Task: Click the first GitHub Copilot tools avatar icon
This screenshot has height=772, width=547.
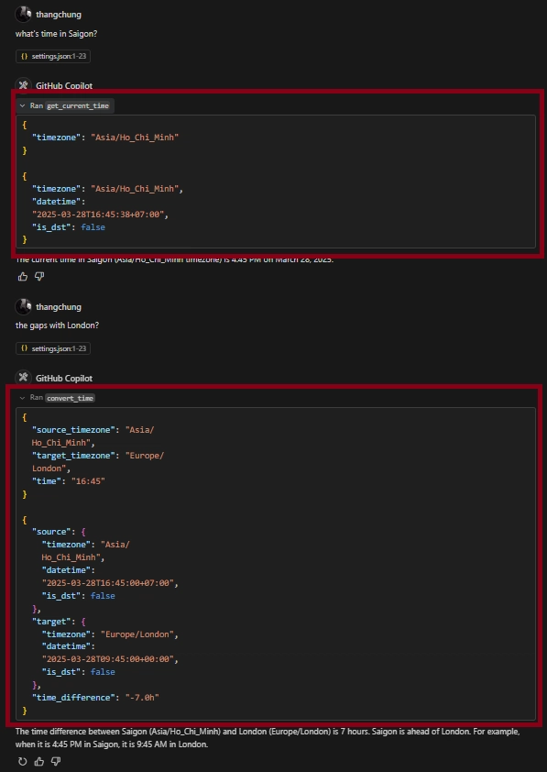Action: pyautogui.click(x=23, y=84)
